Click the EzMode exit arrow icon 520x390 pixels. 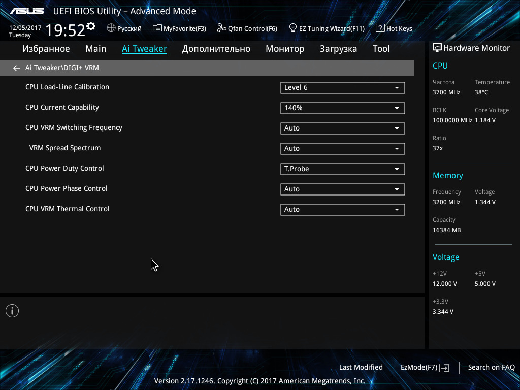445,368
